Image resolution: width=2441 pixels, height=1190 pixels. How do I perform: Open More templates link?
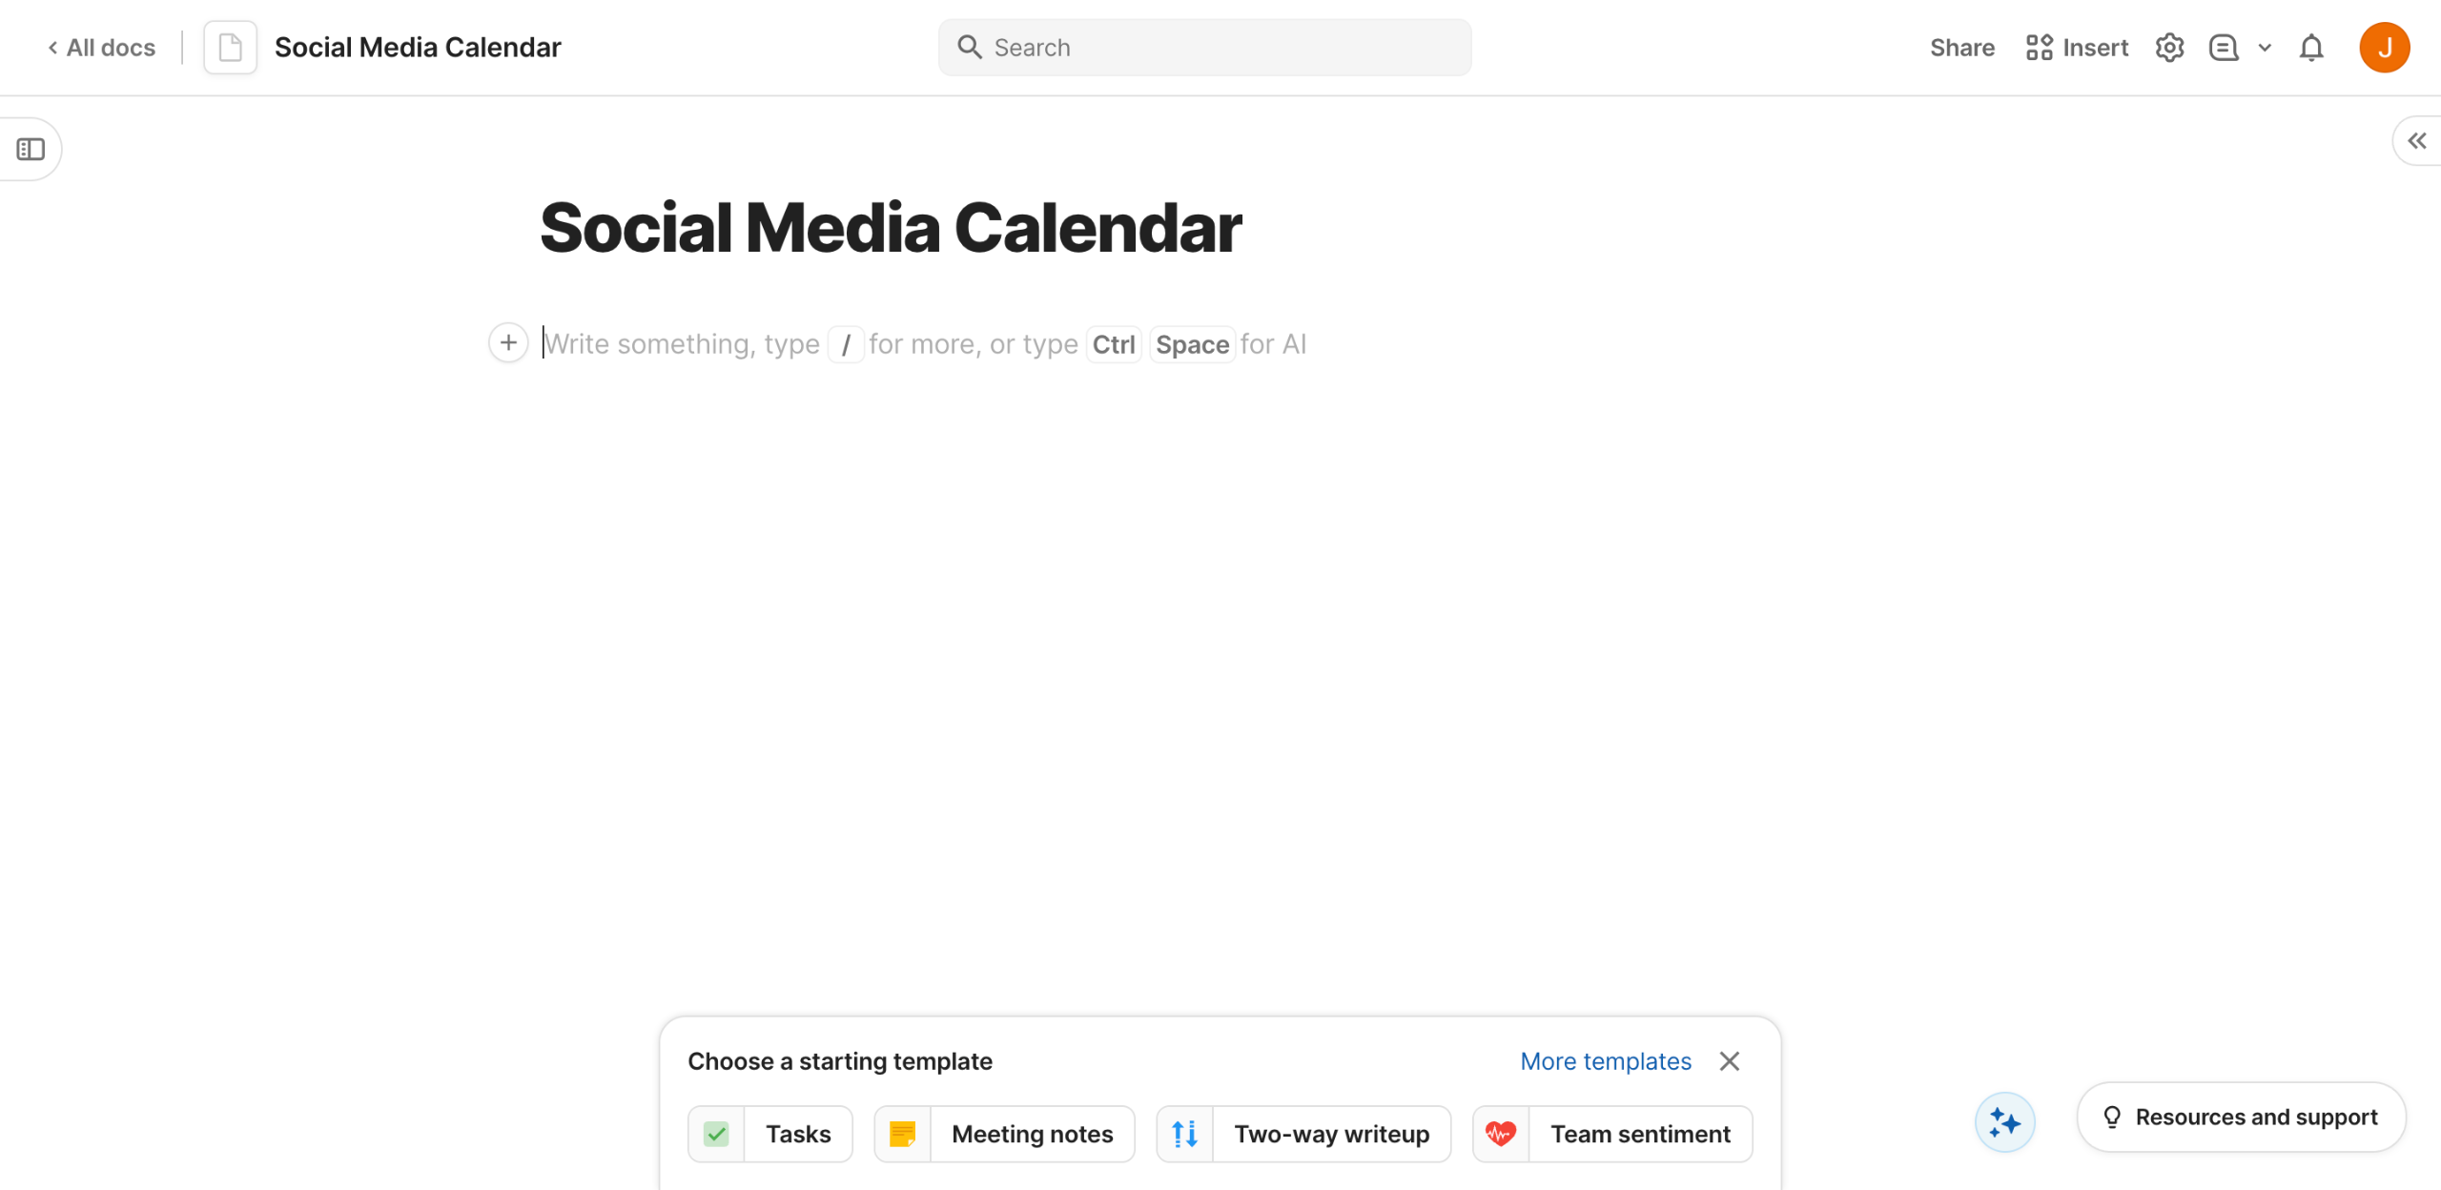(1606, 1061)
